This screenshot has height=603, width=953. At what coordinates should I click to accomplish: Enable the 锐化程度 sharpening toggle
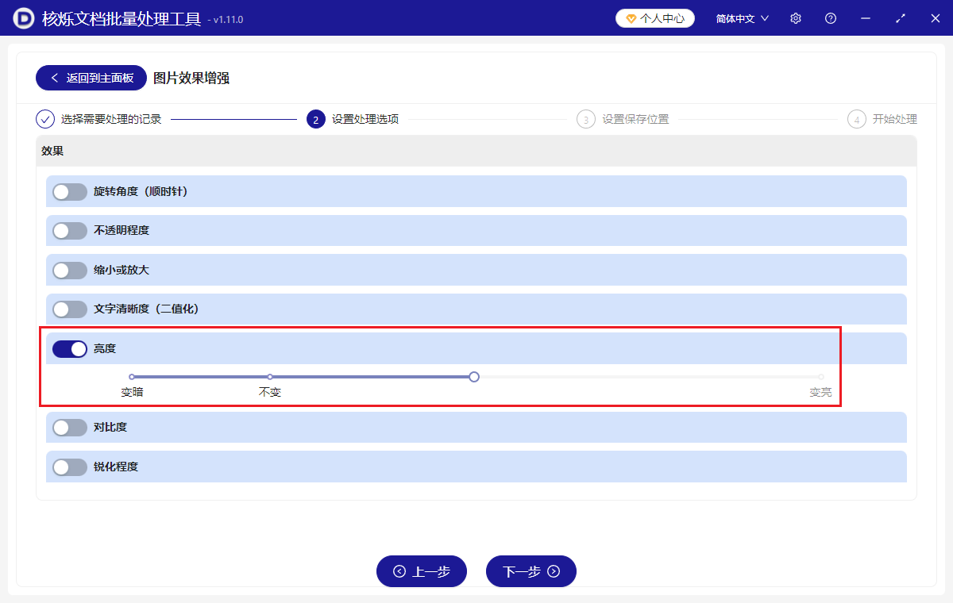click(x=69, y=467)
